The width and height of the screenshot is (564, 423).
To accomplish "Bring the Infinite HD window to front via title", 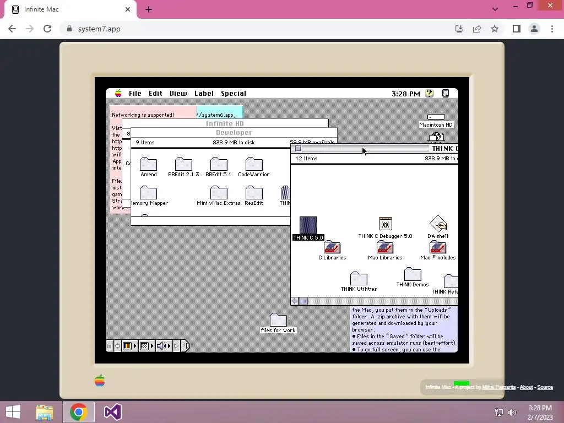I will (x=225, y=123).
